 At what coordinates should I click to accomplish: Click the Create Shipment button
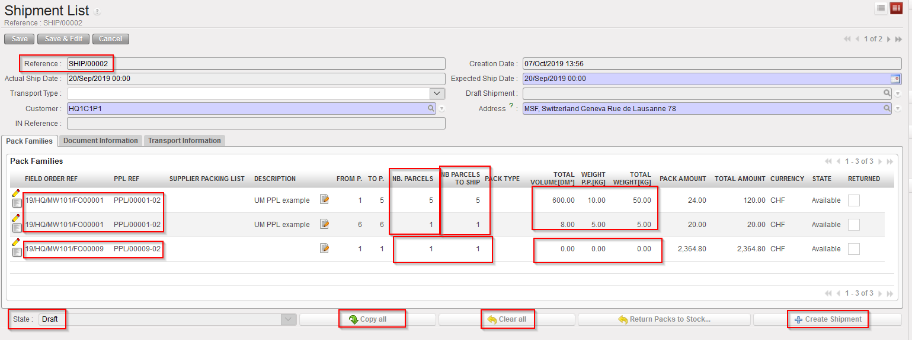tap(827, 319)
